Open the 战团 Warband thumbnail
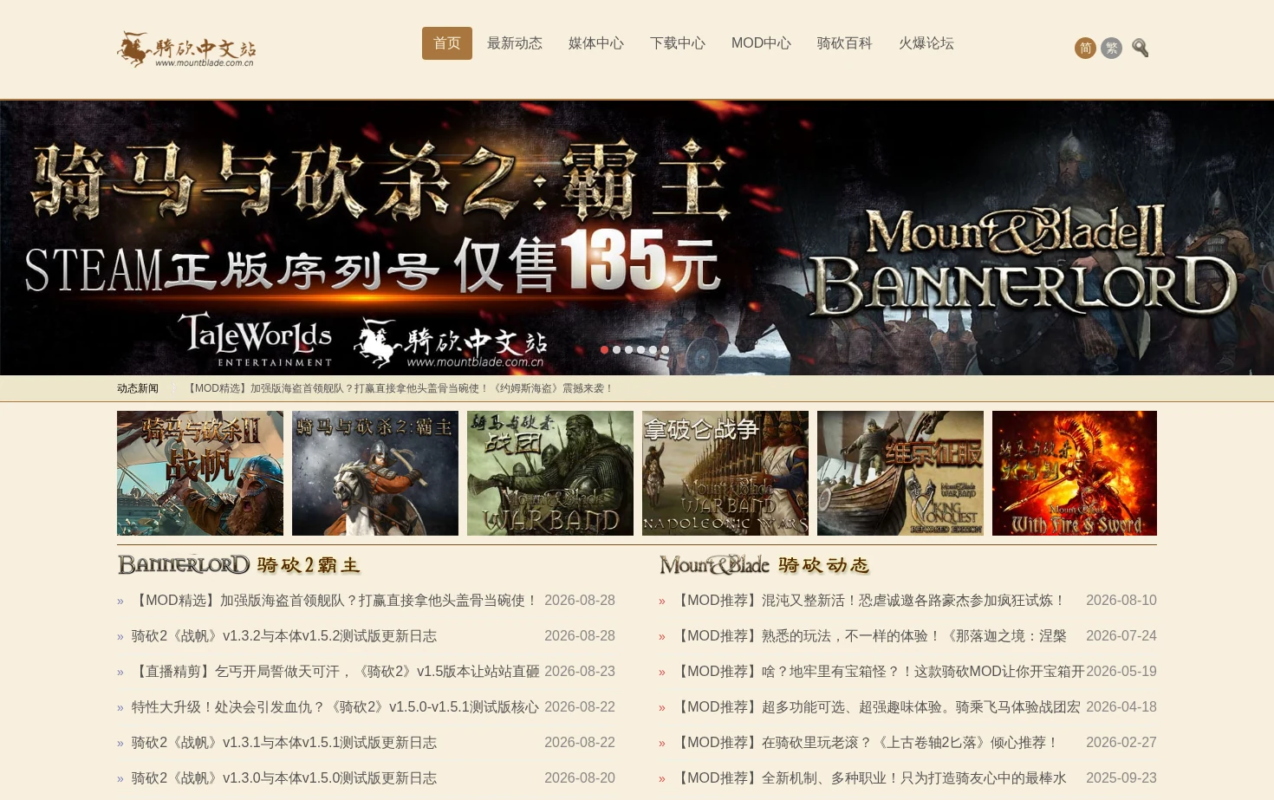The image size is (1274, 800). tap(550, 473)
